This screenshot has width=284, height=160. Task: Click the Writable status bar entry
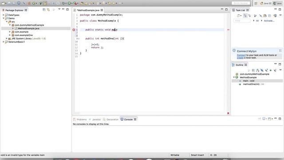tap(175, 155)
